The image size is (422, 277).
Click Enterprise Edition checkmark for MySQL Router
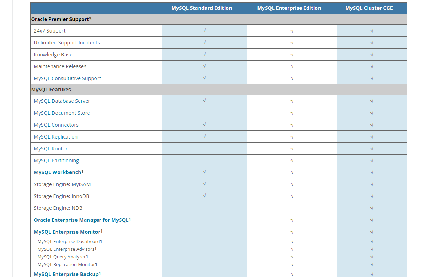coord(292,149)
